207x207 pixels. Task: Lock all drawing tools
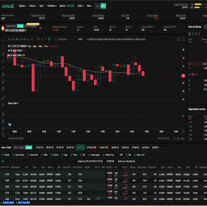[x=3, y=128]
